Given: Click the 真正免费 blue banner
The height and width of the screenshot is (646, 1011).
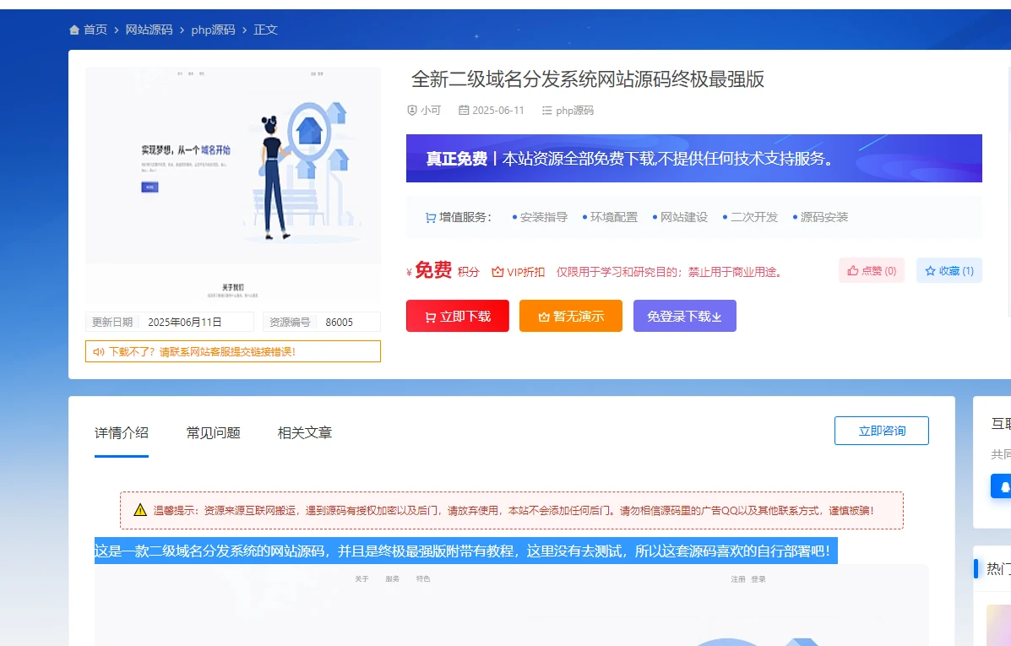Looking at the screenshot, I should [x=693, y=159].
